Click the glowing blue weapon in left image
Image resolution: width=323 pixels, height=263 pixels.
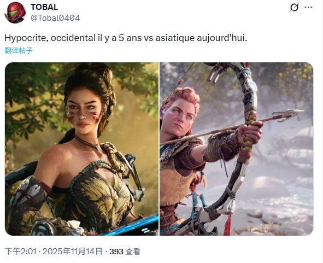[132, 226]
